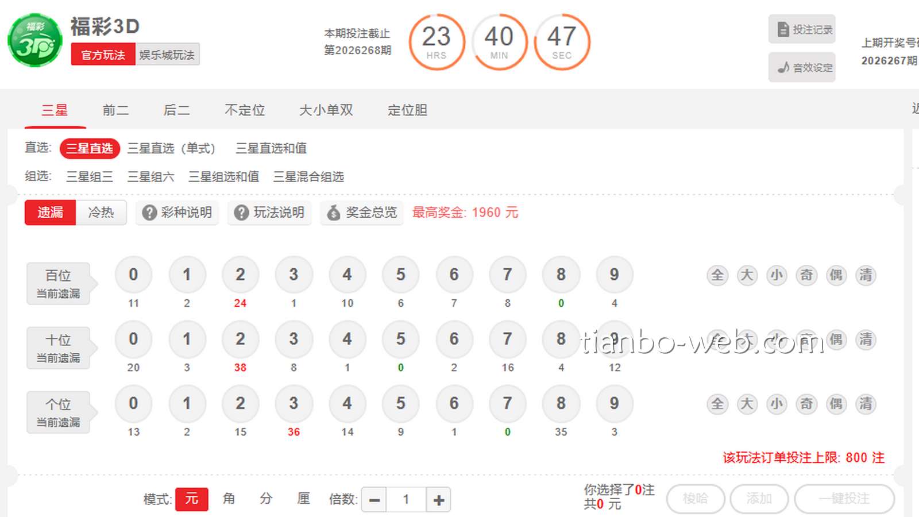Switch to 冷热 statistics view
This screenshot has height=517, width=919.
pos(101,213)
